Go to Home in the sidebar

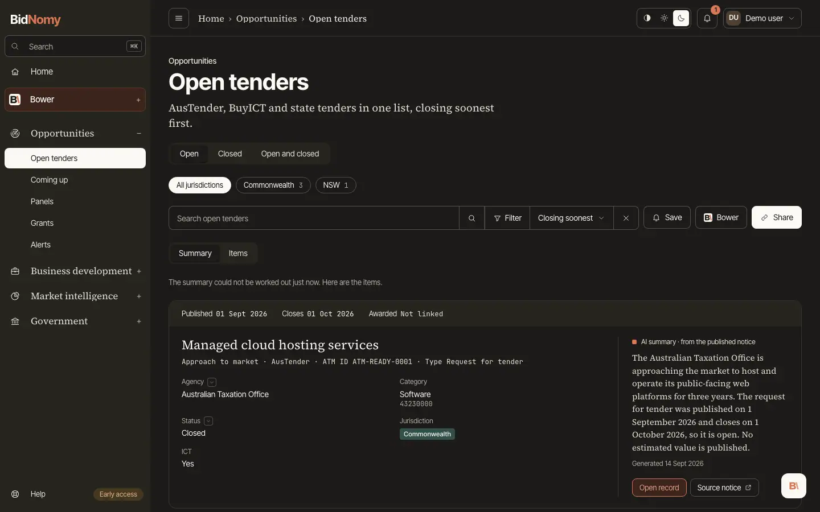pos(75,72)
